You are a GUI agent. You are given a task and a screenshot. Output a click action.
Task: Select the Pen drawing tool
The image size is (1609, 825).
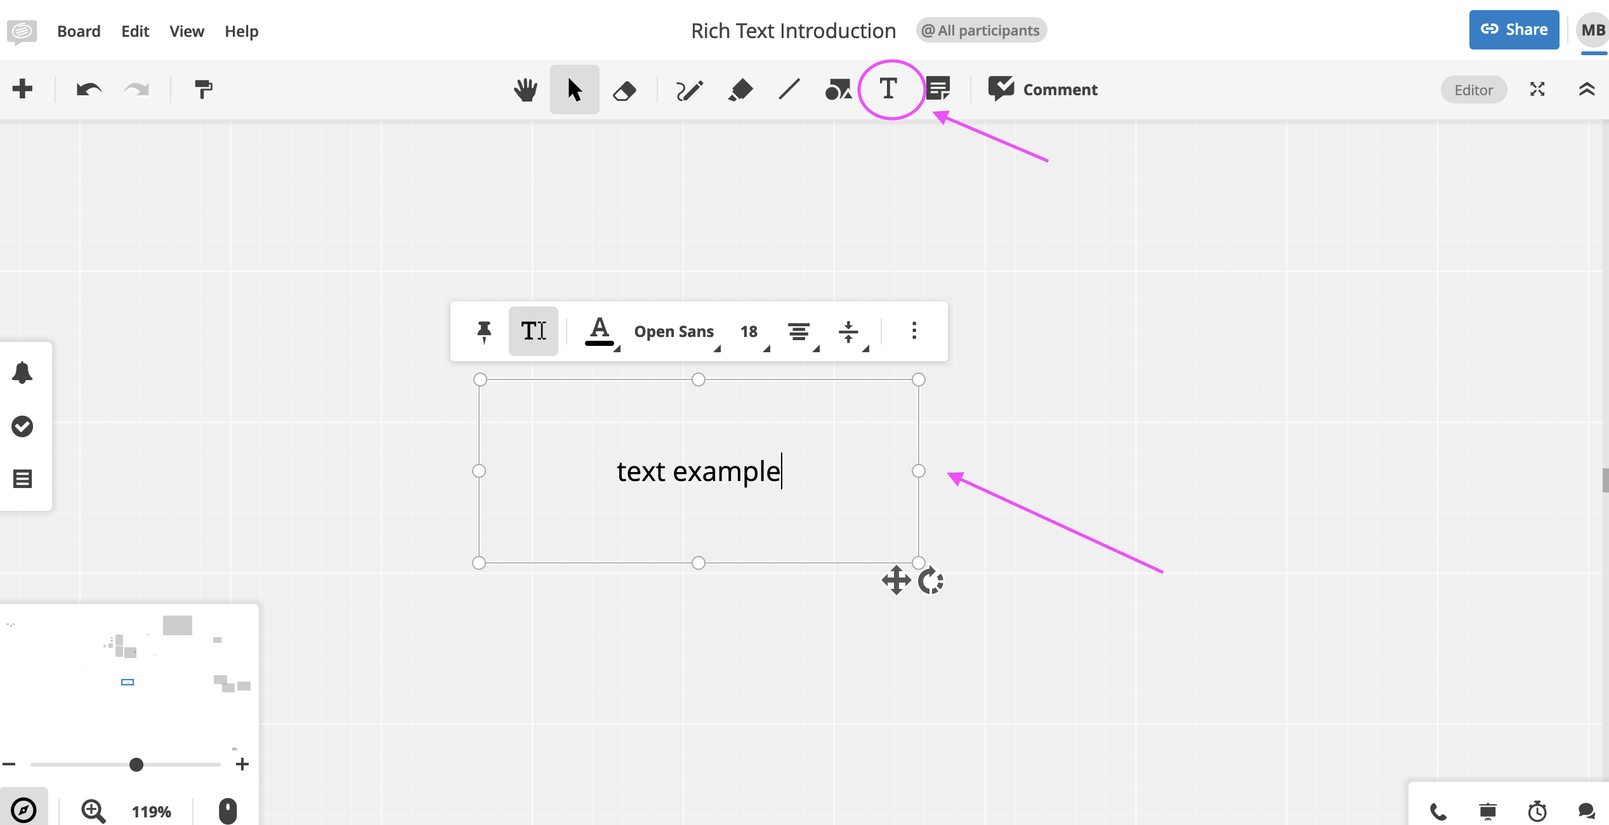[689, 90]
